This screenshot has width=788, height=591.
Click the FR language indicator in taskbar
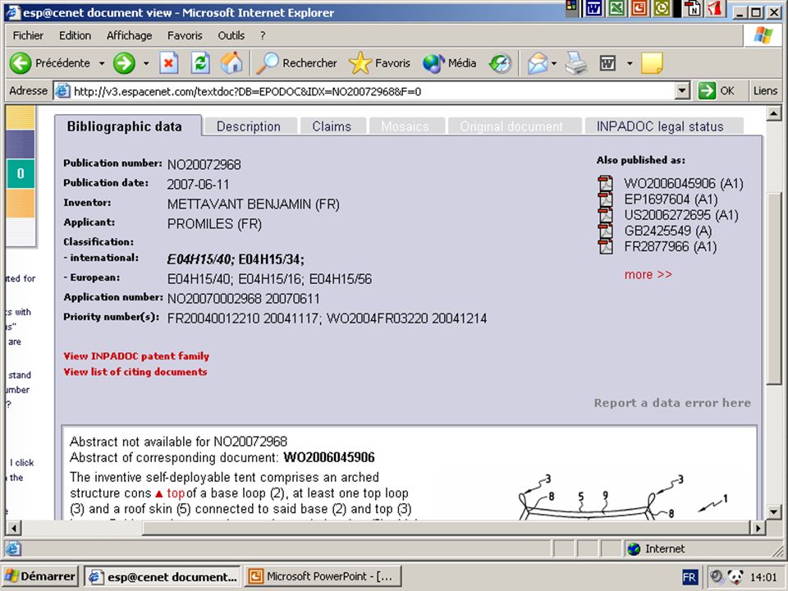[689, 577]
